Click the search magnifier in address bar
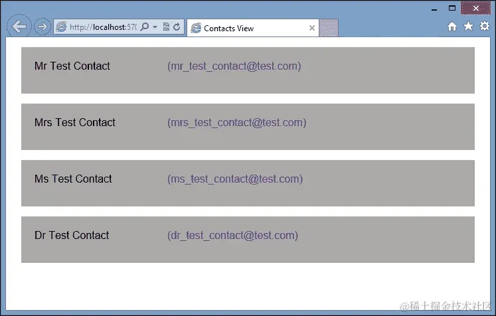The image size is (496, 316). tap(145, 27)
